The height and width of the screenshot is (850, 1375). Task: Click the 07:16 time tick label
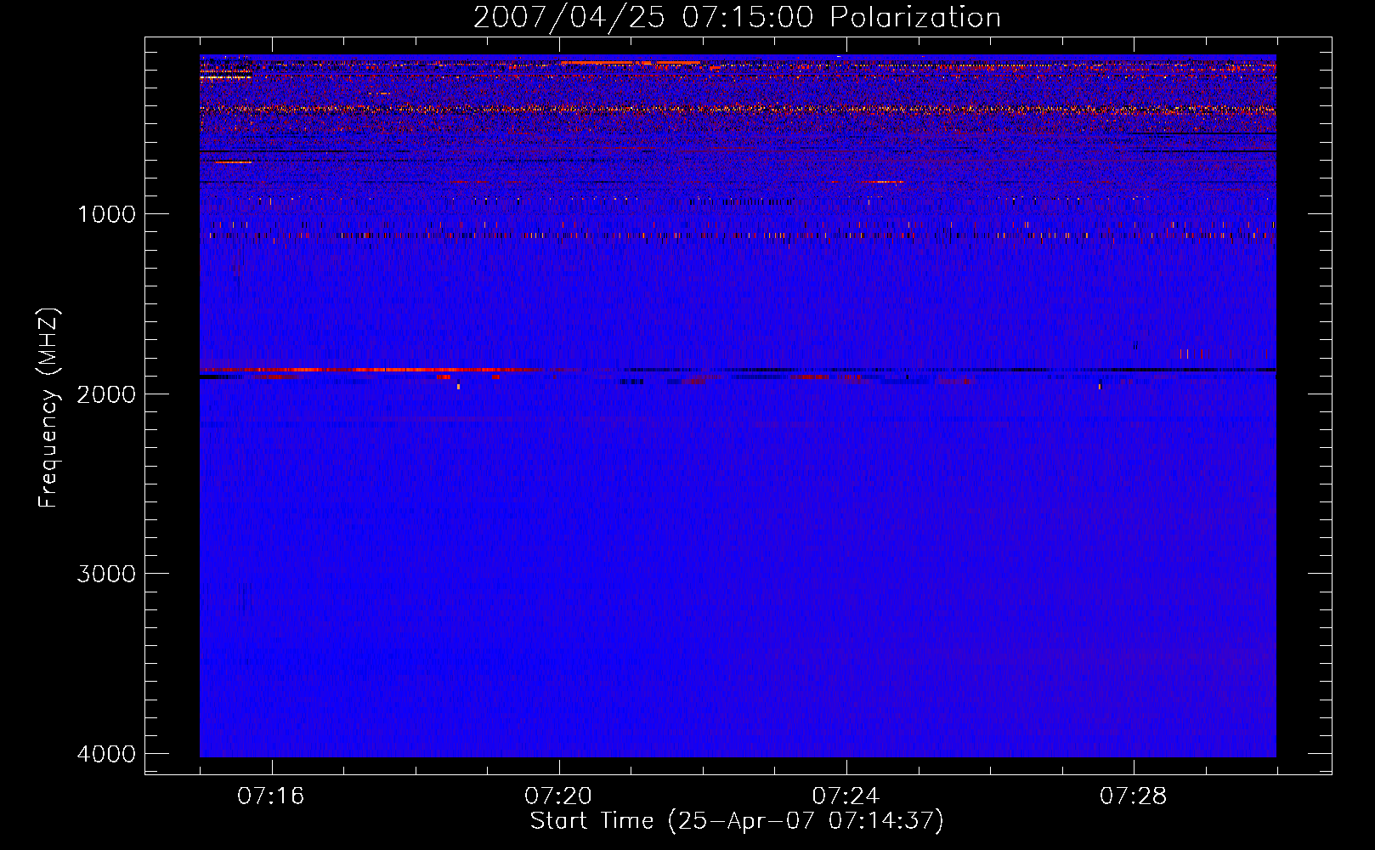(x=271, y=796)
